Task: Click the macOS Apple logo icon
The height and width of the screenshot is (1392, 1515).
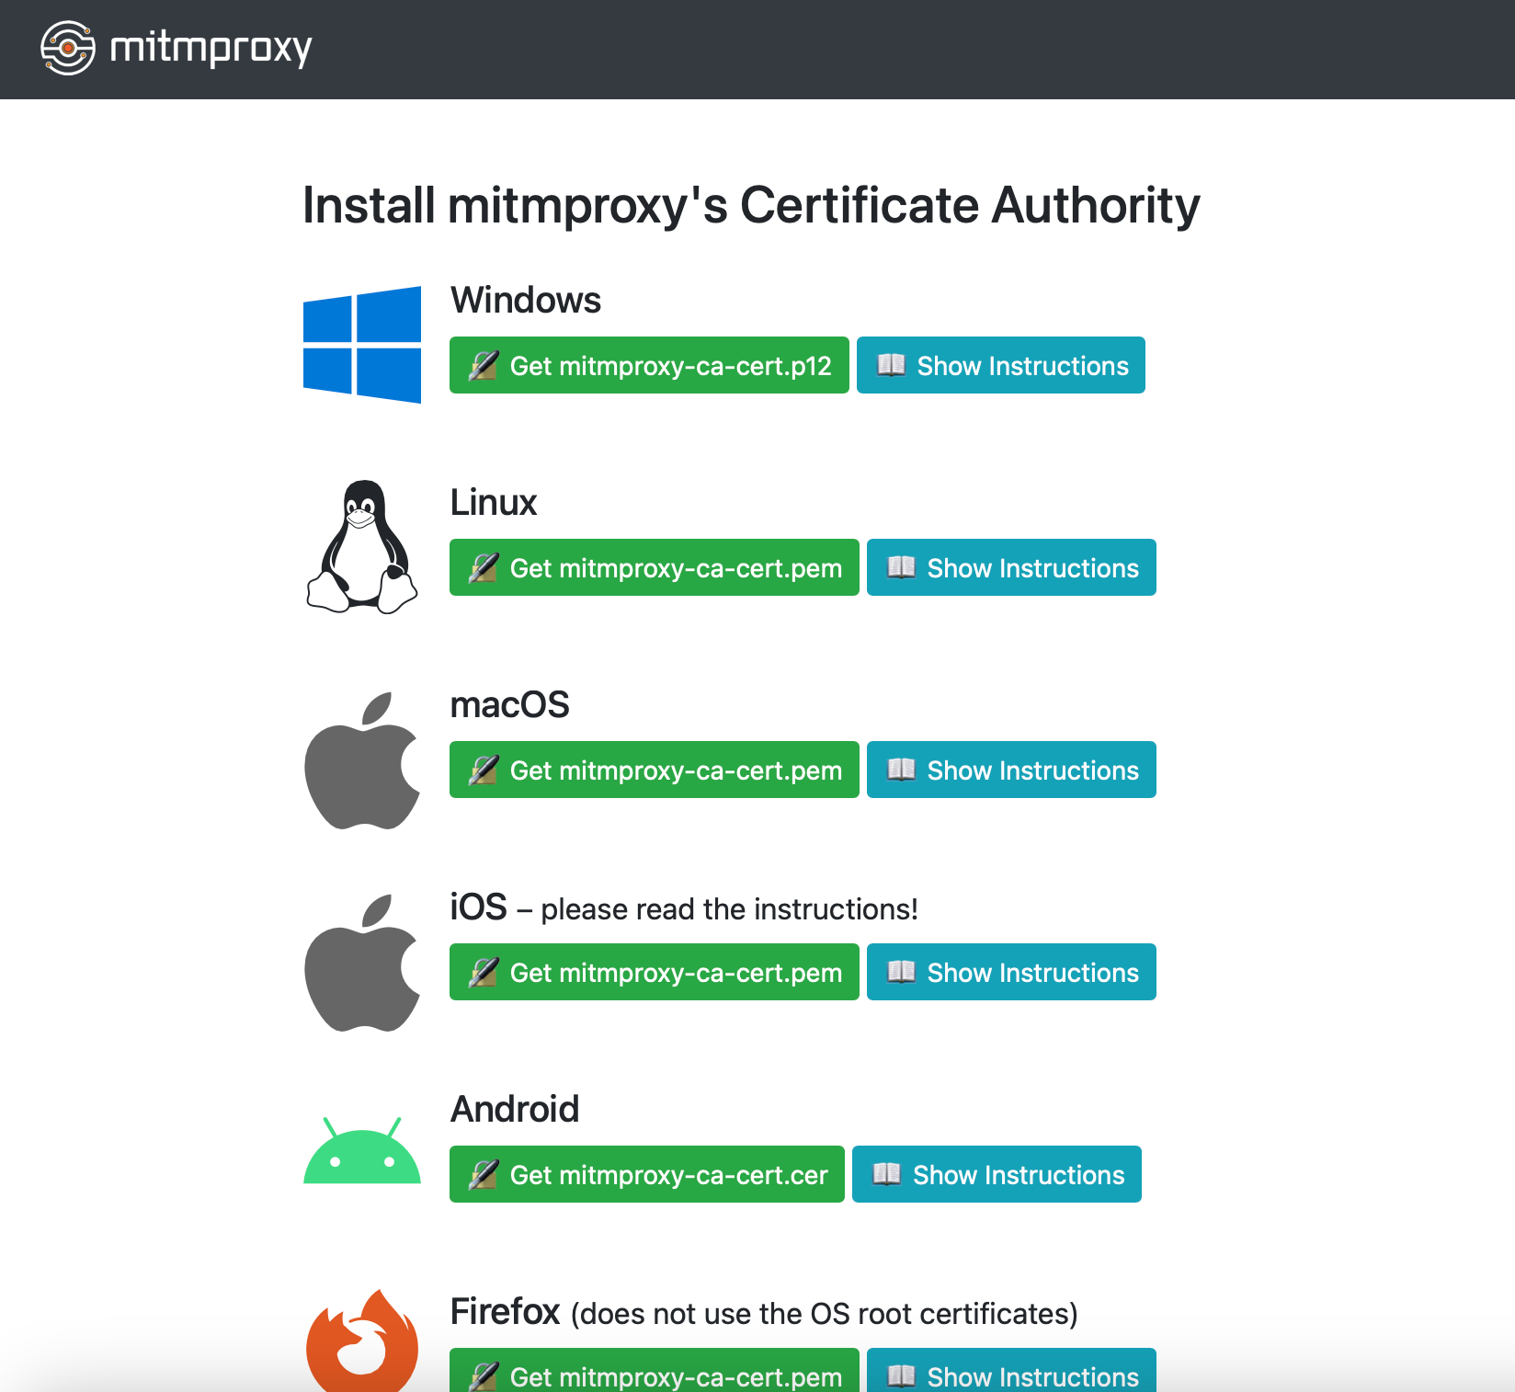Action: tap(362, 761)
